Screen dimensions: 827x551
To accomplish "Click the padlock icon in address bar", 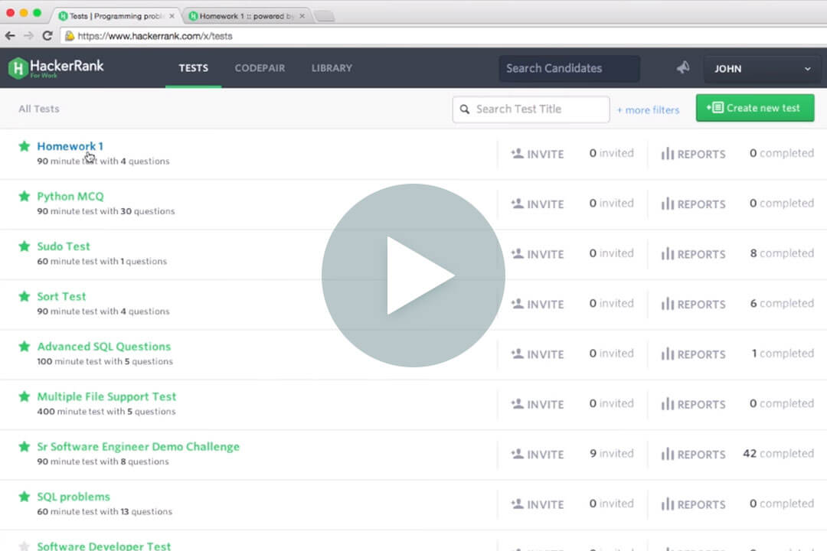I will pyautogui.click(x=69, y=36).
